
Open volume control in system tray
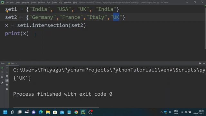click(186, 112)
